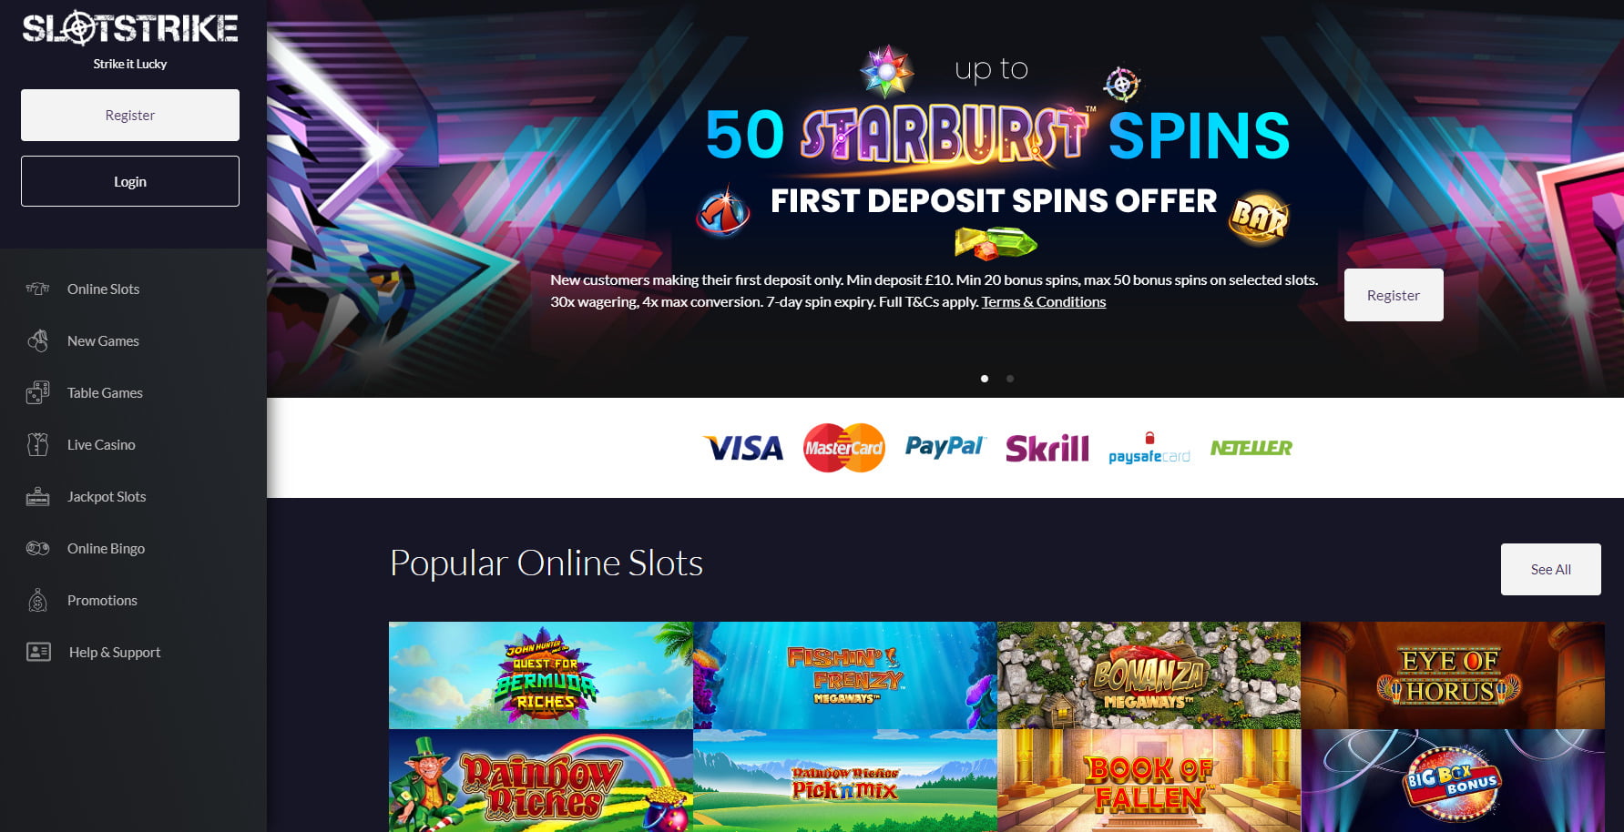Click the Promotions money bag icon
Viewport: 1624px width, 832px height.
click(37, 600)
